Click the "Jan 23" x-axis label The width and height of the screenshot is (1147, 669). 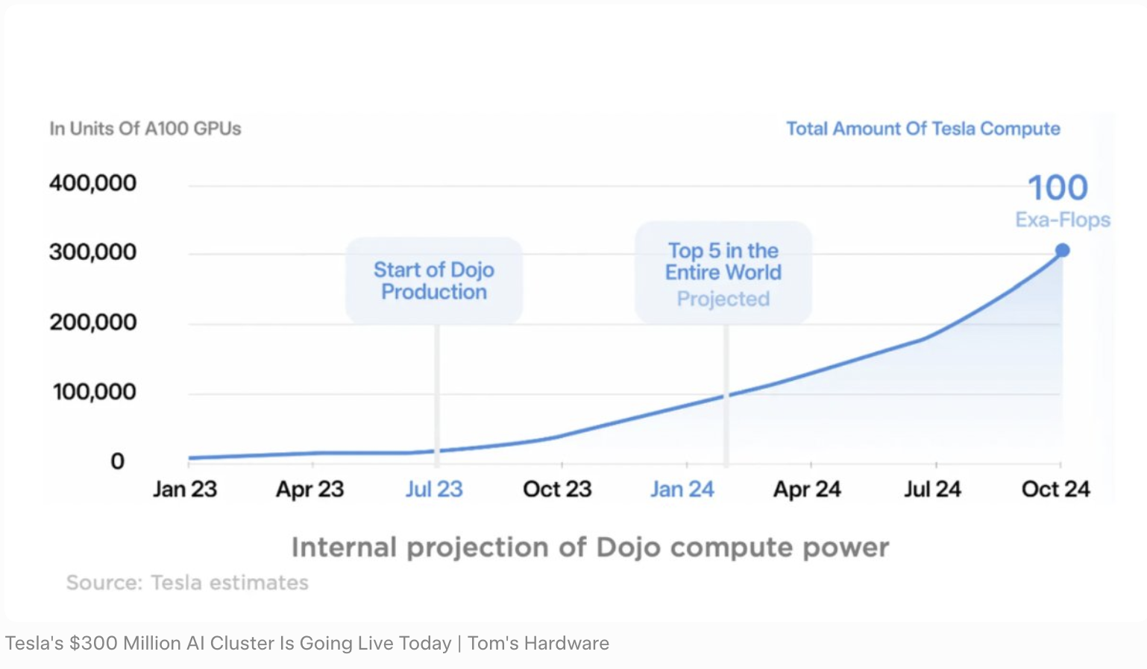click(185, 489)
